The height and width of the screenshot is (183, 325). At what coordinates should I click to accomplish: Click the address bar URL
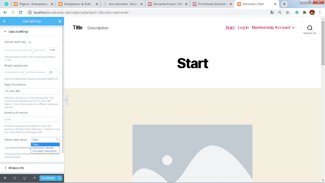81,12
